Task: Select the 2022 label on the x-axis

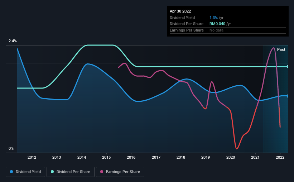Action: click(x=280, y=157)
